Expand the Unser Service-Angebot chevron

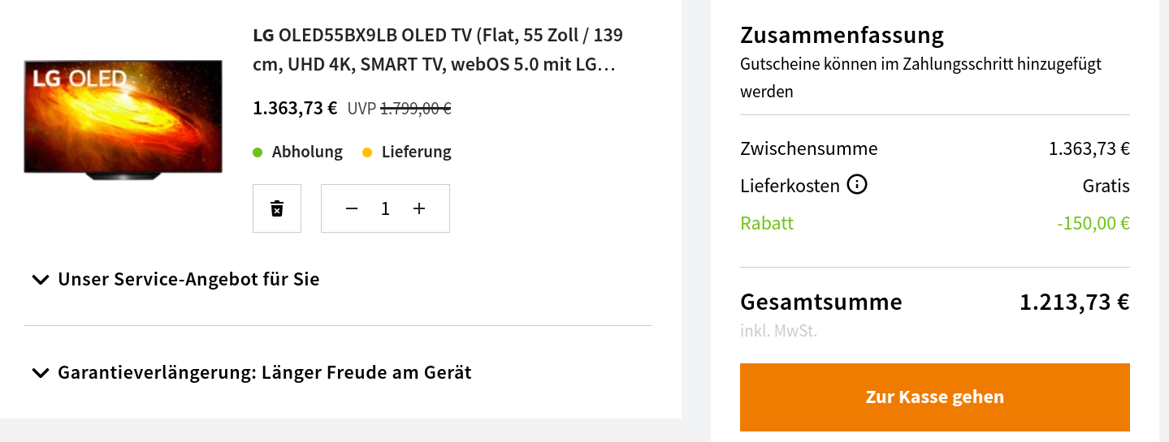[x=40, y=280]
